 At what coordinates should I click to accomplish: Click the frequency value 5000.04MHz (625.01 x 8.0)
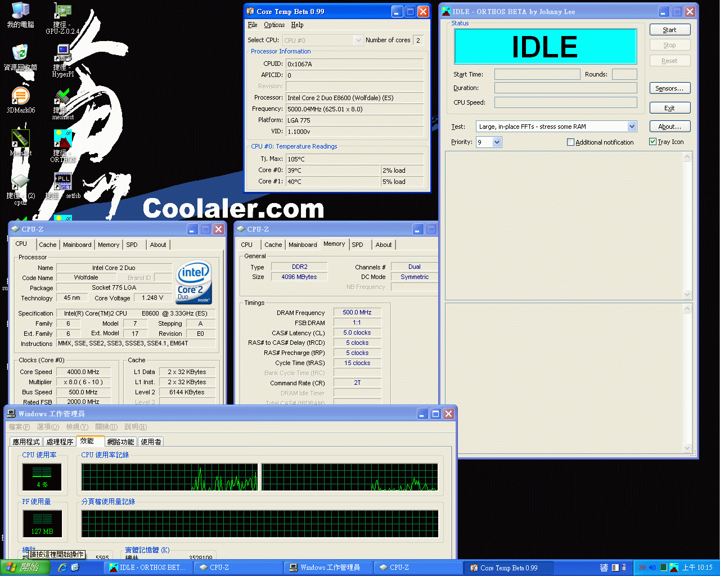coord(354,109)
